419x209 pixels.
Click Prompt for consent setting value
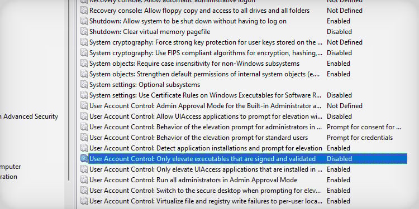pos(364,127)
